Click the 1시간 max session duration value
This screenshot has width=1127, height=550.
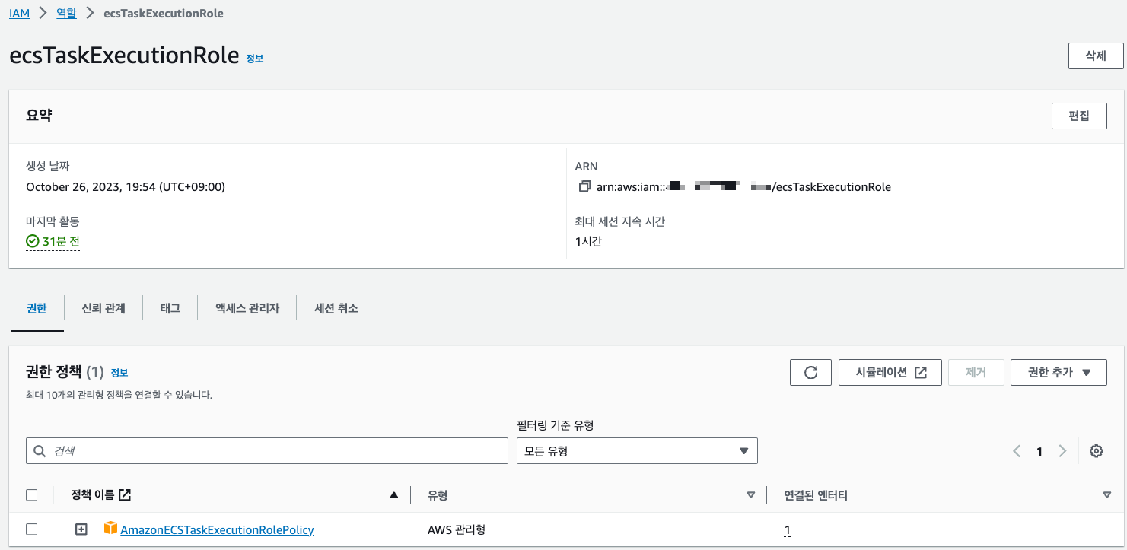[588, 242]
